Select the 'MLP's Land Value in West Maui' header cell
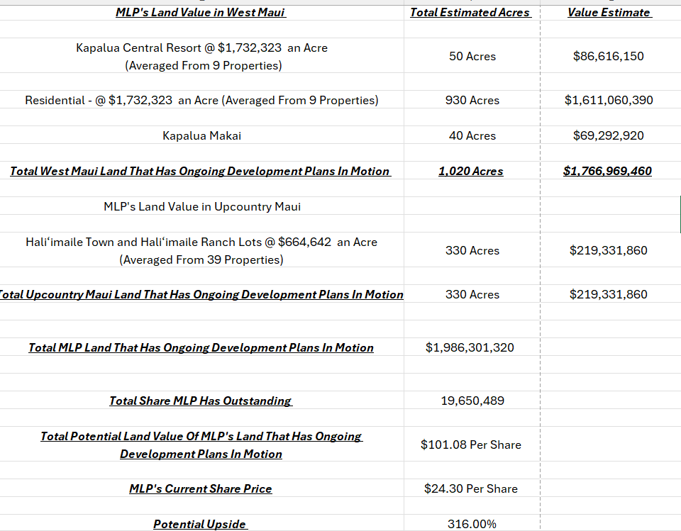 201,13
